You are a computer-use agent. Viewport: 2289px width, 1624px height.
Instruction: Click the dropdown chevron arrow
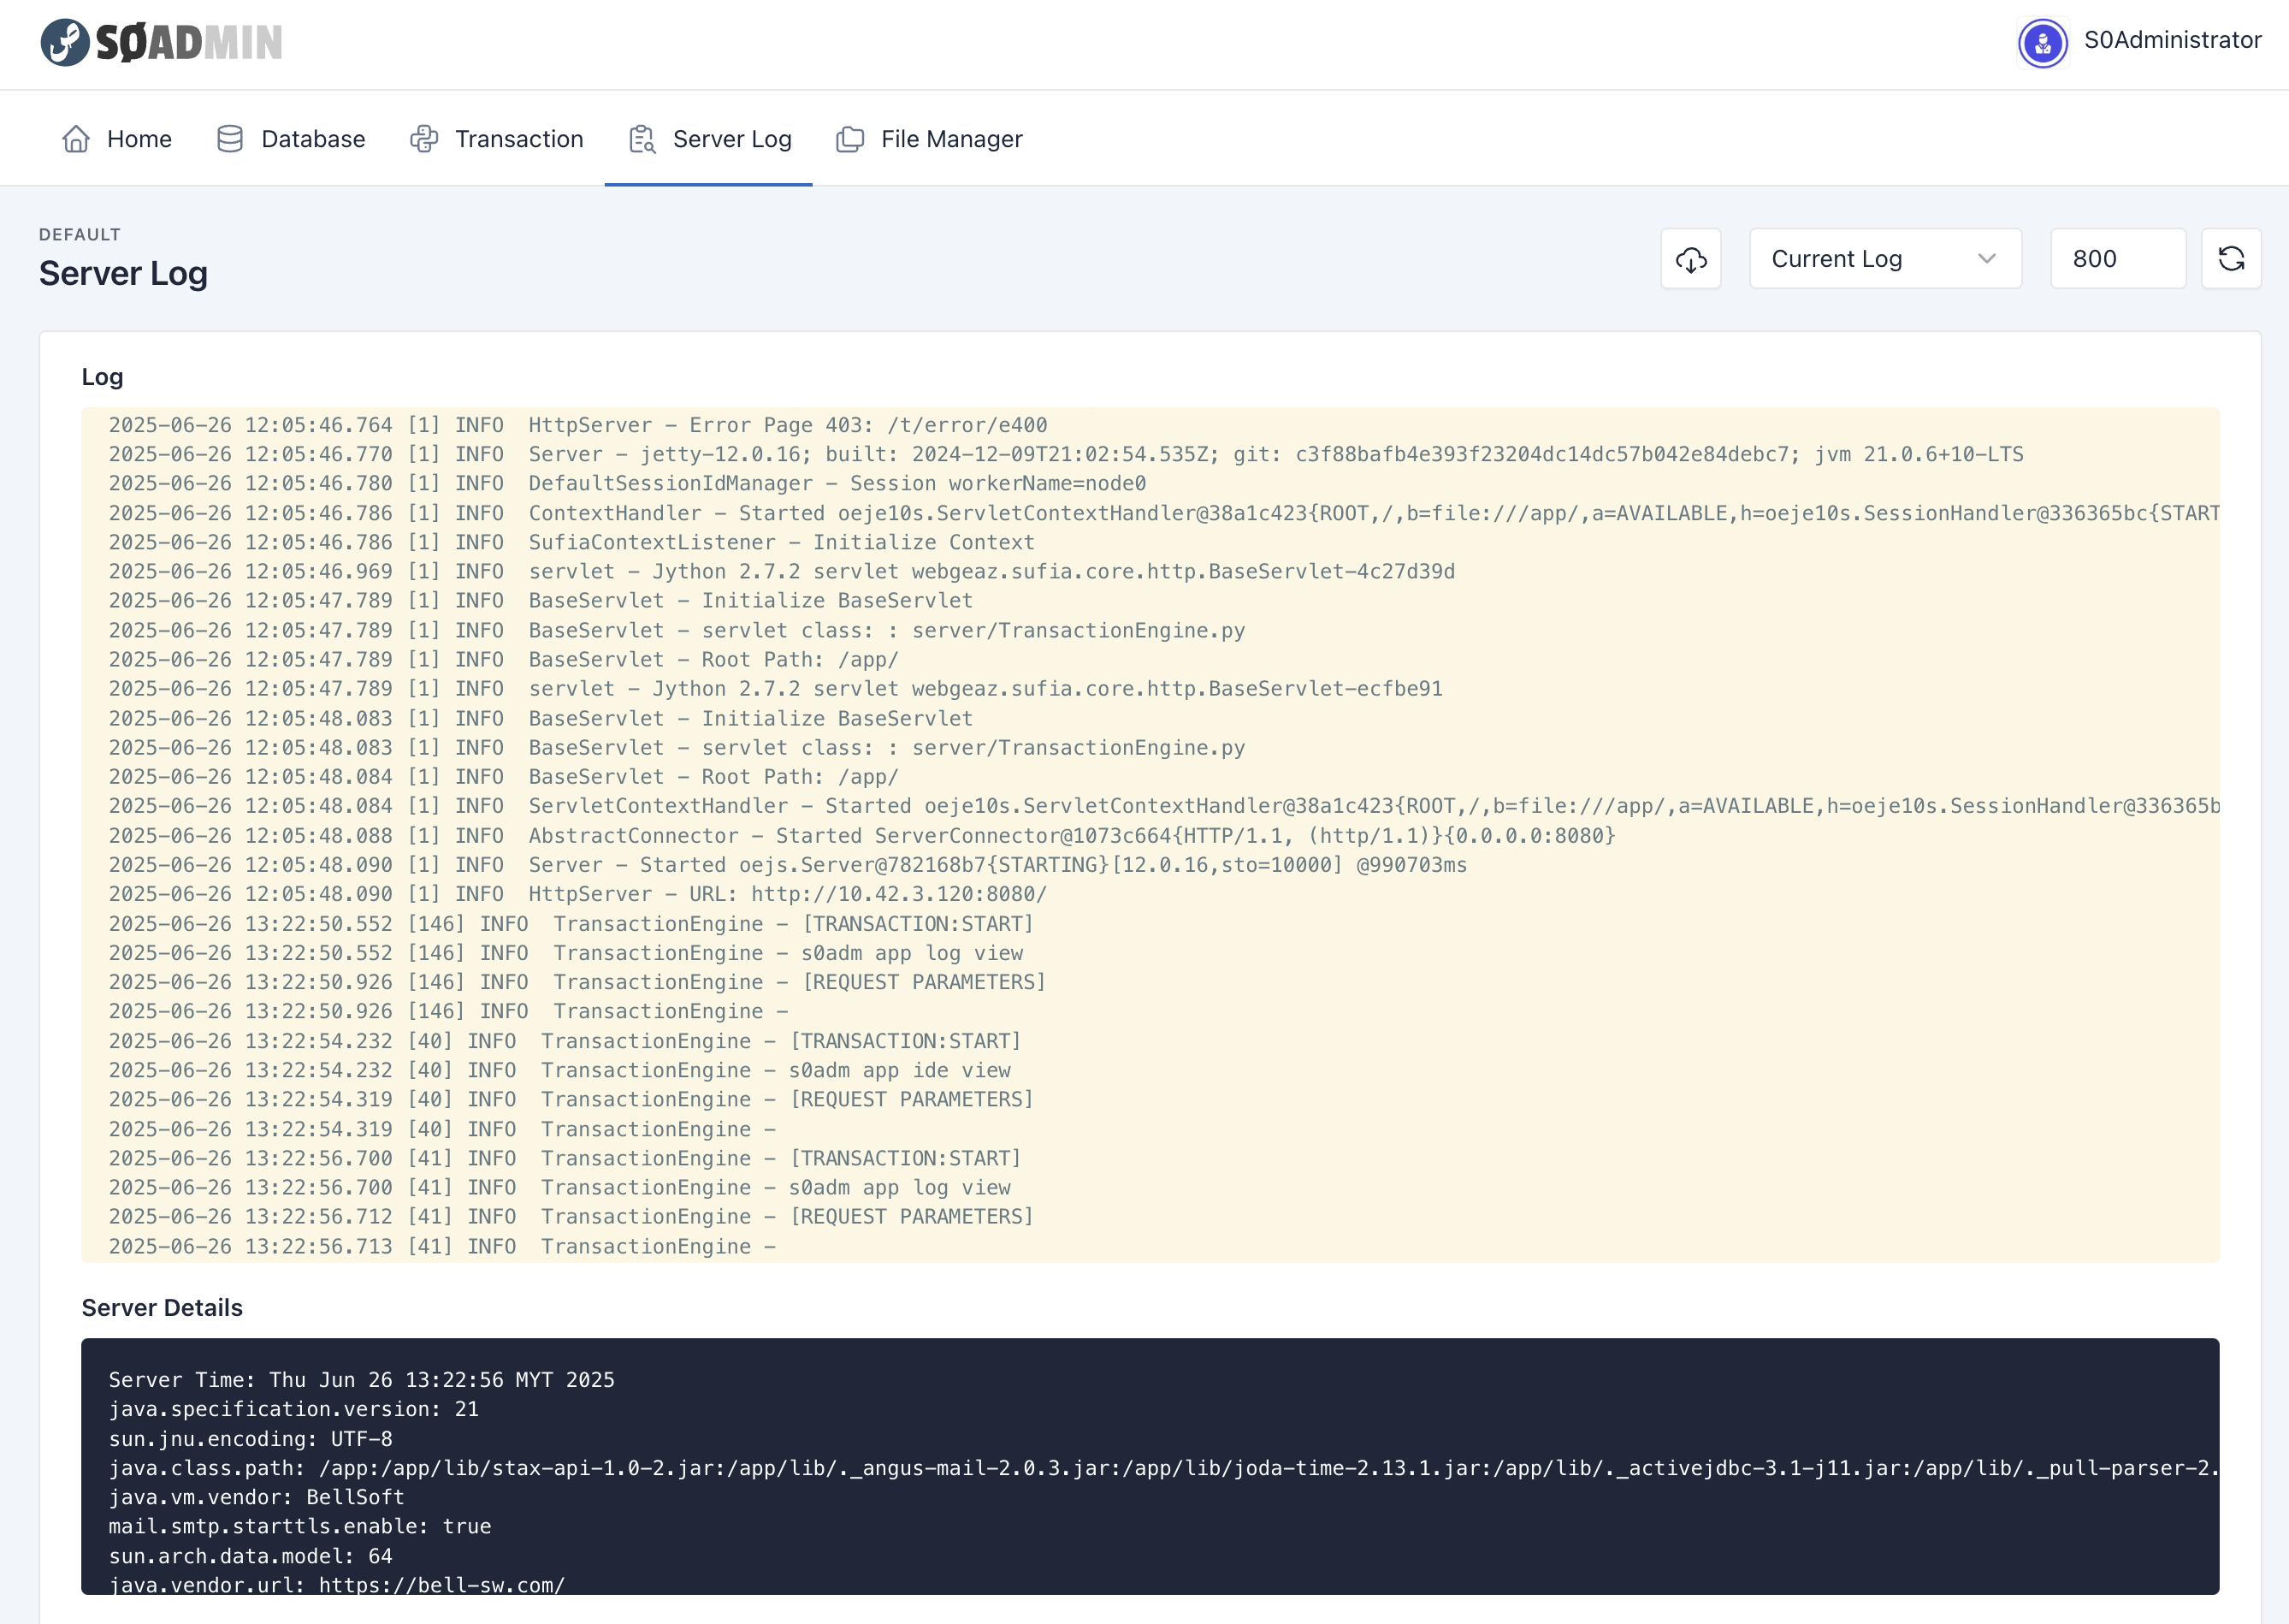pyautogui.click(x=1986, y=259)
